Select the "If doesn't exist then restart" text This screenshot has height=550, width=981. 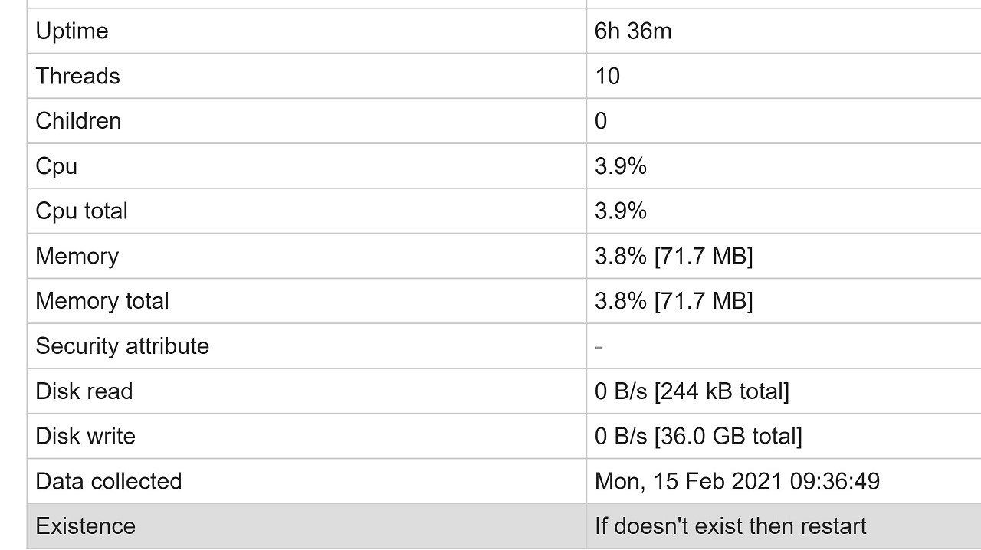(x=730, y=526)
